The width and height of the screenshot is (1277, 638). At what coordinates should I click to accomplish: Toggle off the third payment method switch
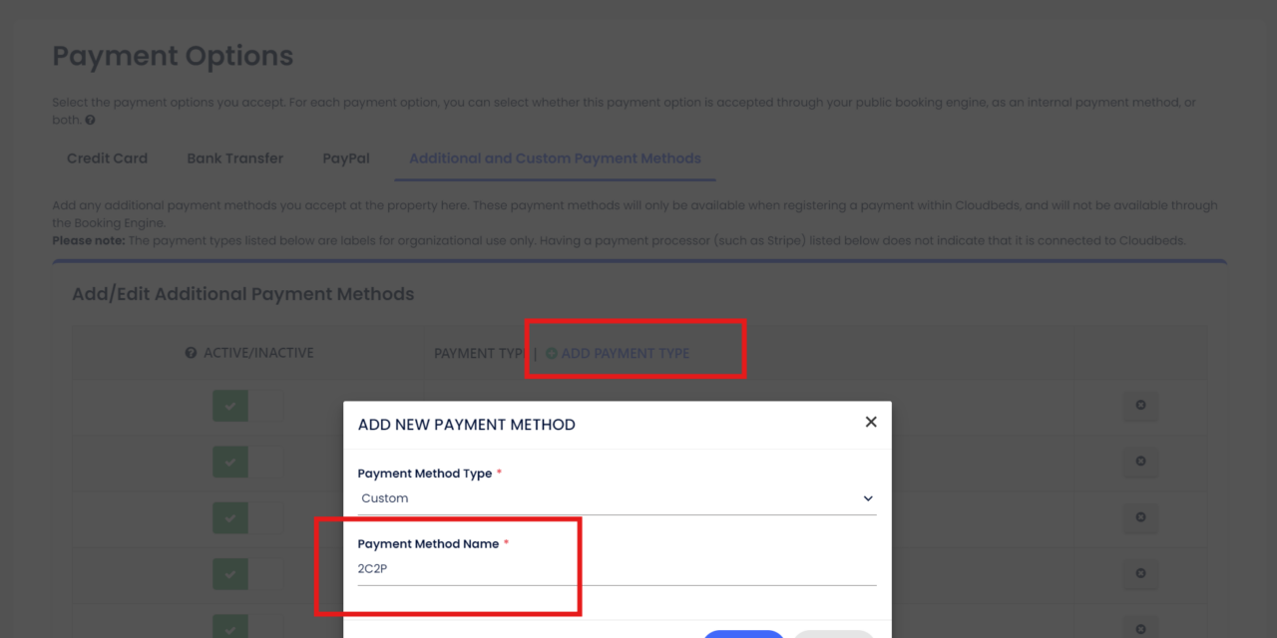pyautogui.click(x=230, y=517)
